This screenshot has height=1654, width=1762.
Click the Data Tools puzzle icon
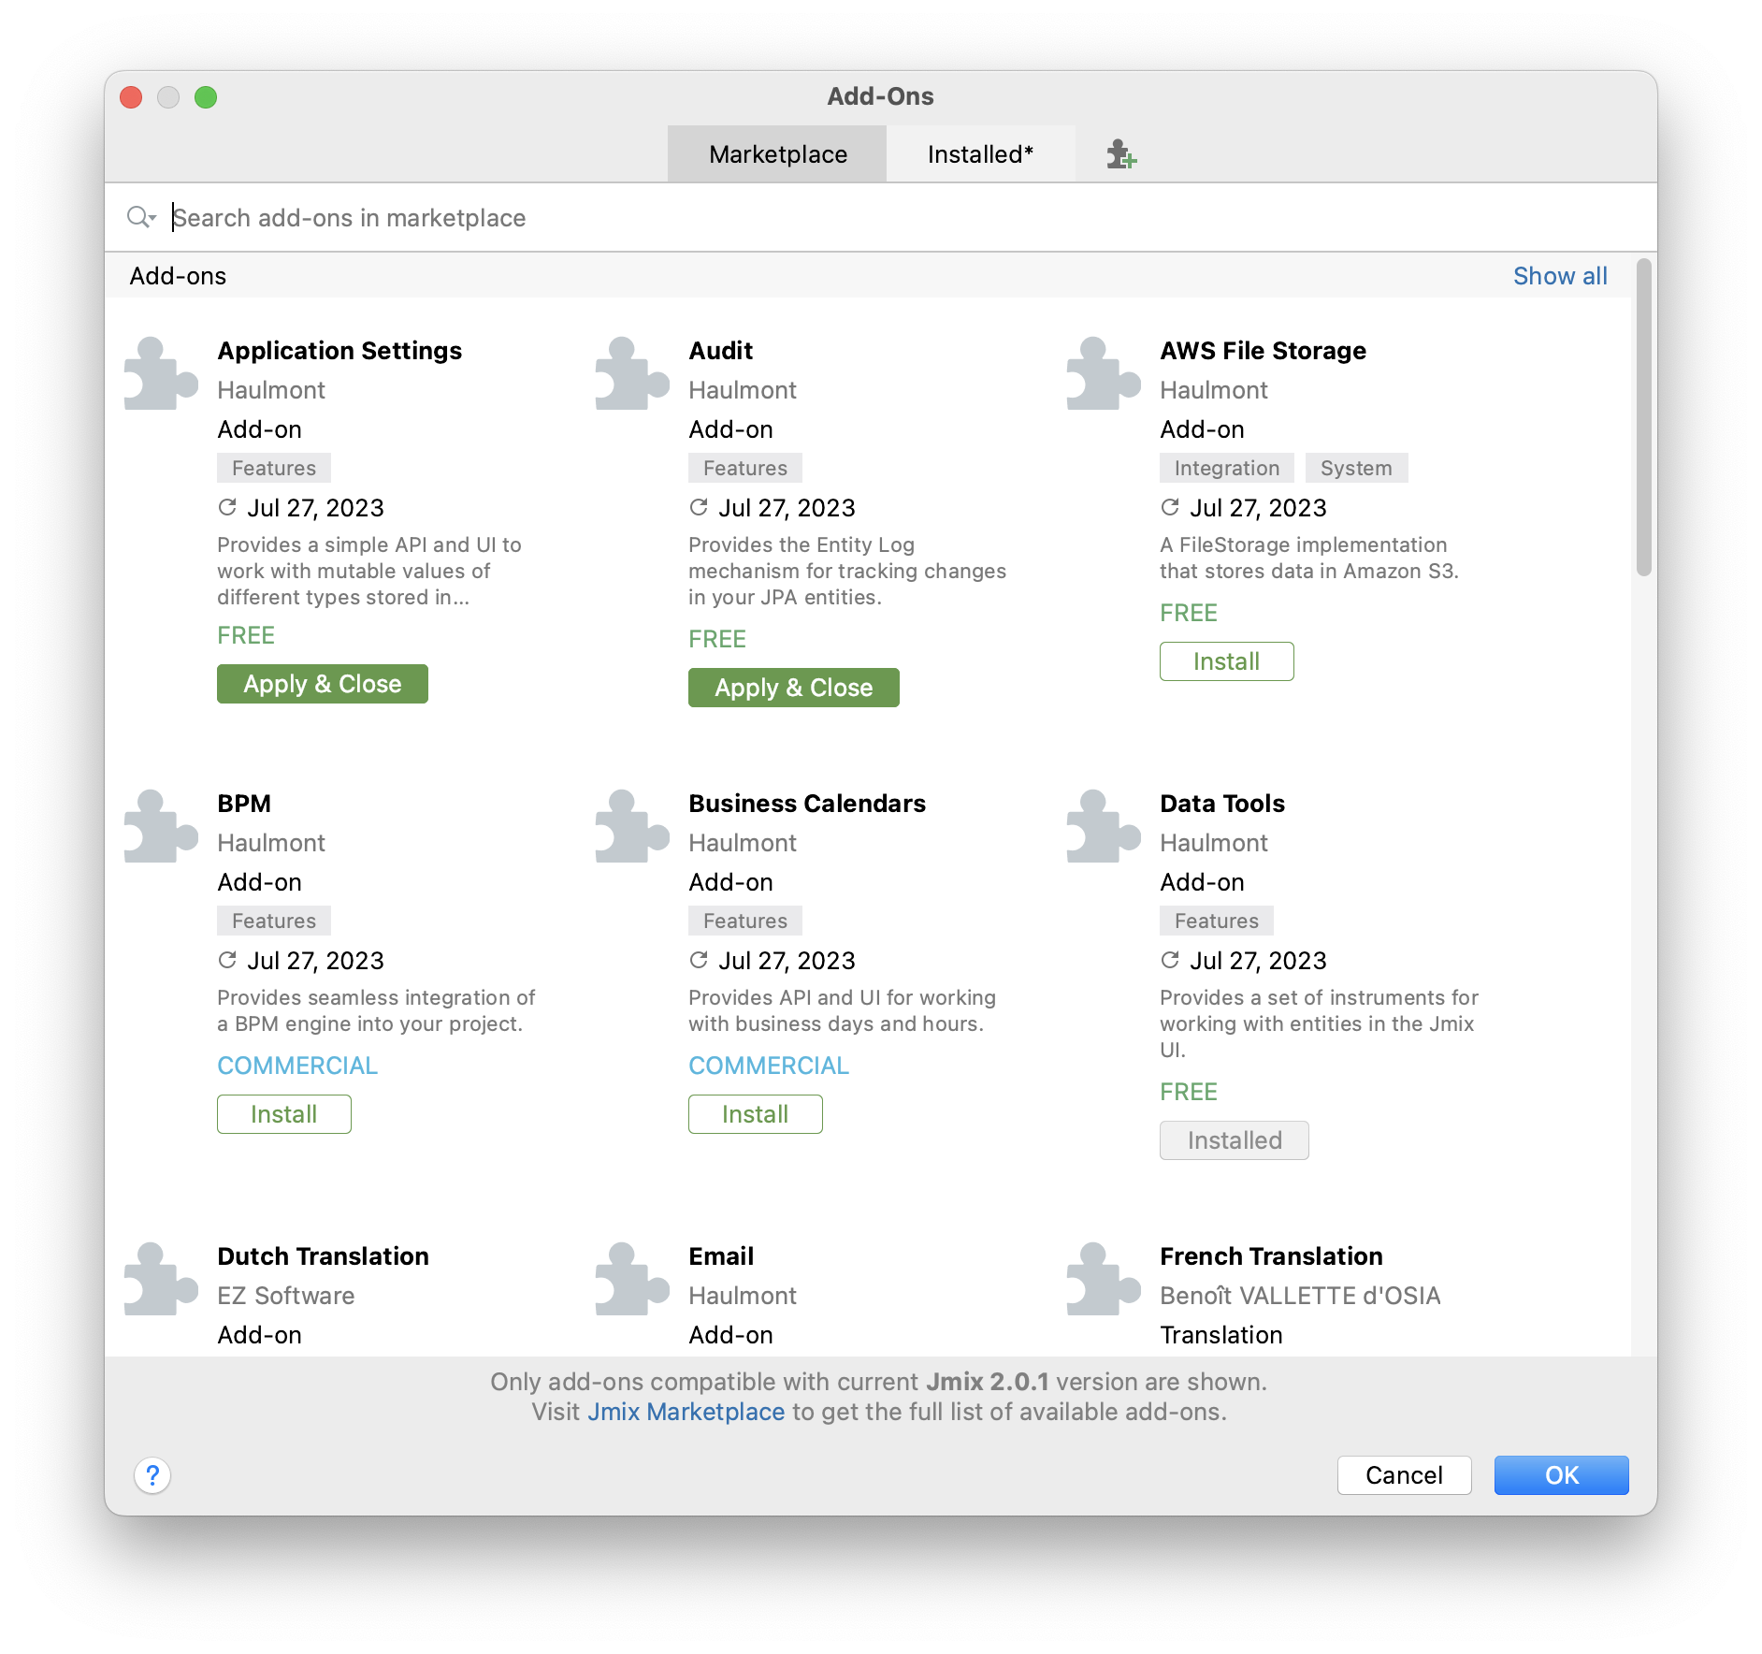1104,826
